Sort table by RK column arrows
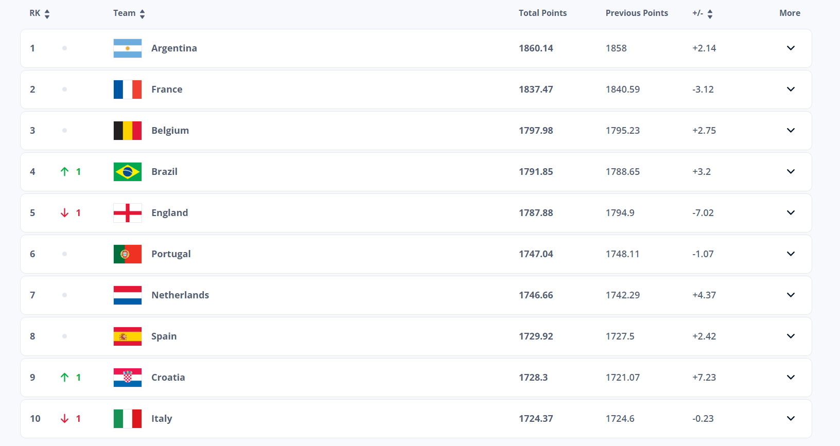 click(47, 14)
